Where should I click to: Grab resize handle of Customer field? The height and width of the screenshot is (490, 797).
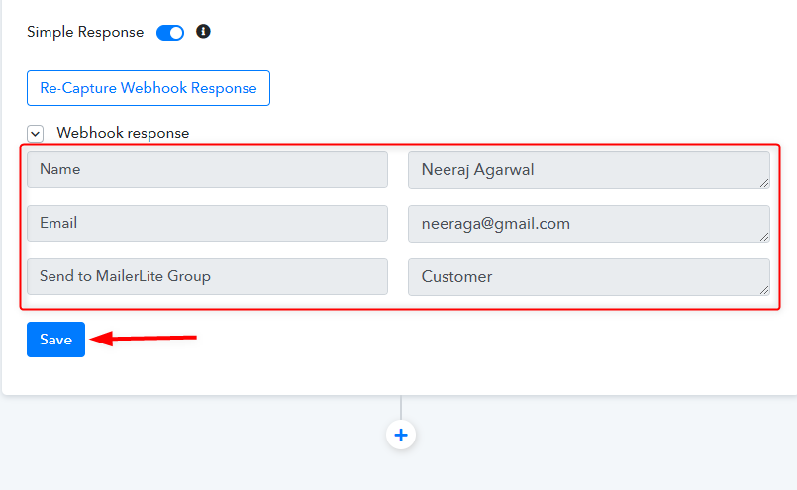(x=764, y=290)
